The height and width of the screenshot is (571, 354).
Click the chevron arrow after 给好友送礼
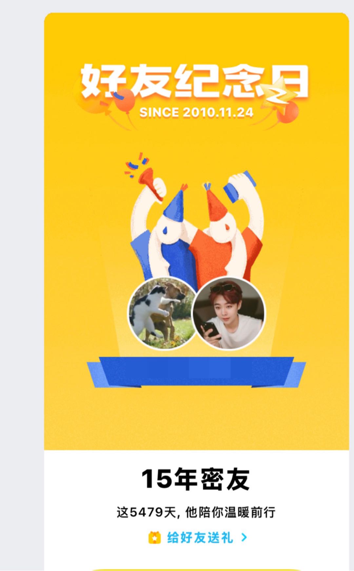click(244, 538)
